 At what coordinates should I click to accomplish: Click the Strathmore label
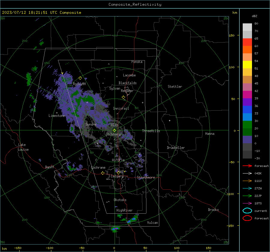146,177
